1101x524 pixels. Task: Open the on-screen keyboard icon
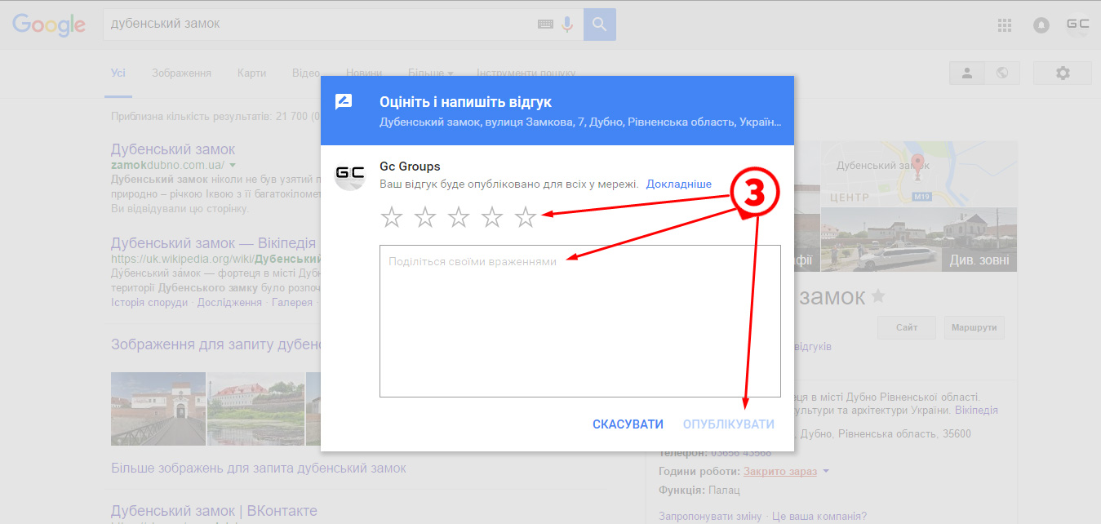click(545, 24)
